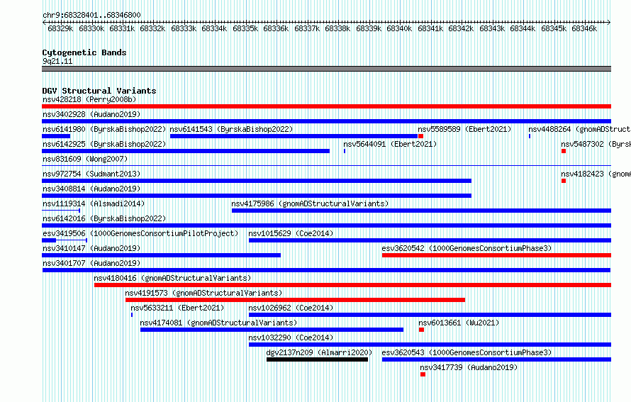Click the chr9:68328401..68346800 coordinate label
The height and width of the screenshot is (402, 631).
[91, 16]
